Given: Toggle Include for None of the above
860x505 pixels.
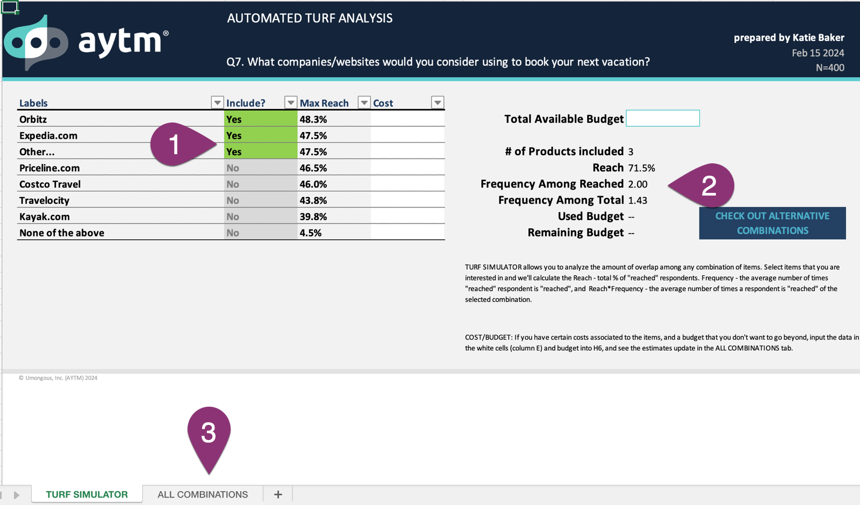Looking at the screenshot, I should [261, 232].
